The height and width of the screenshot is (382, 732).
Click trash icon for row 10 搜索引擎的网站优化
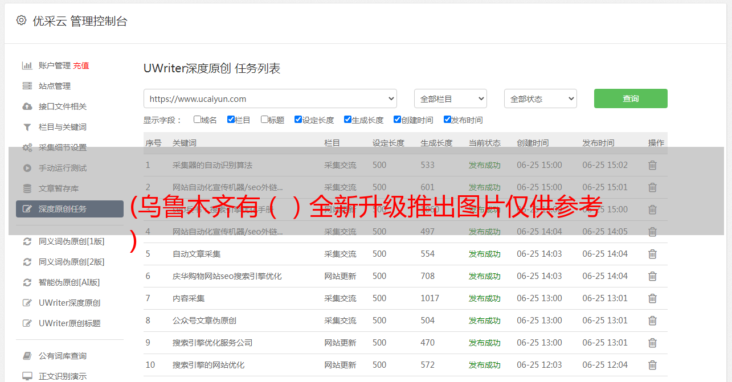[x=652, y=365]
